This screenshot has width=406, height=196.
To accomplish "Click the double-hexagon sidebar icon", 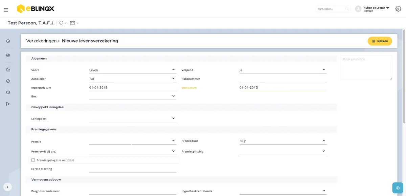I will [8, 56].
